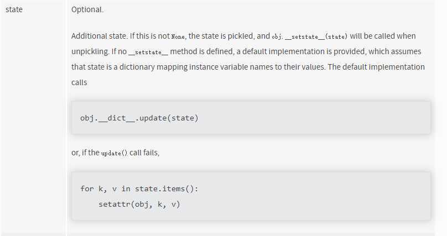
Task: Click the "Optional." text
Action: (87, 9)
